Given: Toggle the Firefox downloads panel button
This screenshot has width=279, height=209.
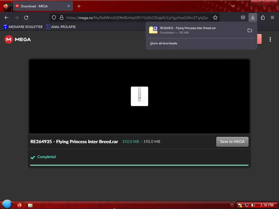Looking at the screenshot, I should click(253, 17).
